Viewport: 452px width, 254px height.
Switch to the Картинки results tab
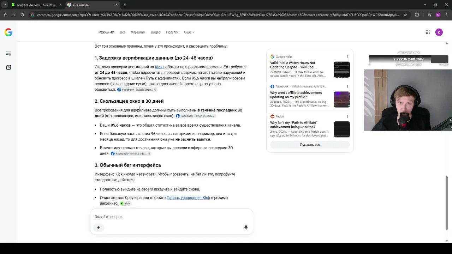[x=138, y=32]
